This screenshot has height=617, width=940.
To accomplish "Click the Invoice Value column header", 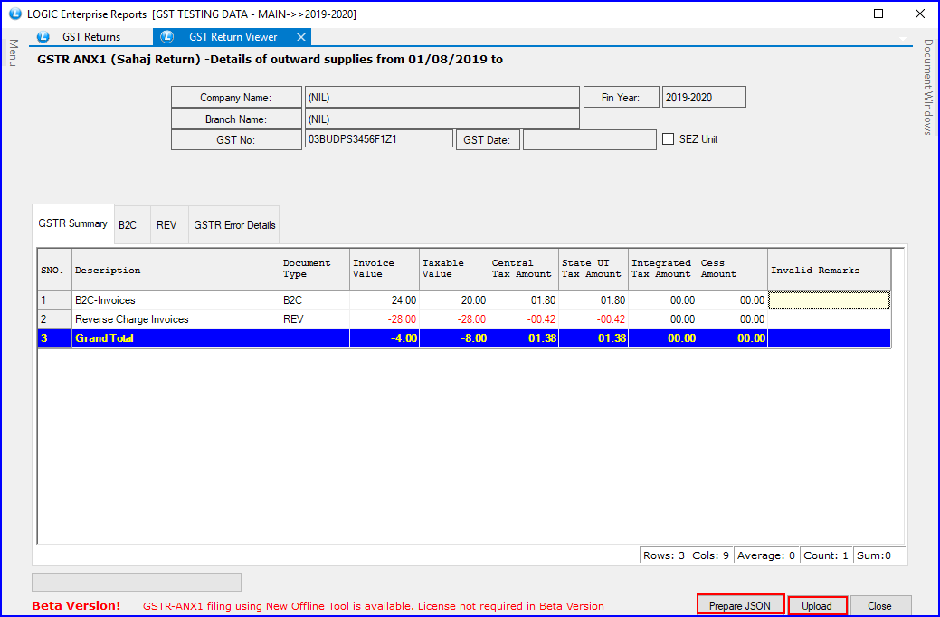I will 385,271.
